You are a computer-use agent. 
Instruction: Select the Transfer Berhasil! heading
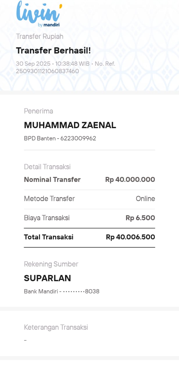coord(53,51)
